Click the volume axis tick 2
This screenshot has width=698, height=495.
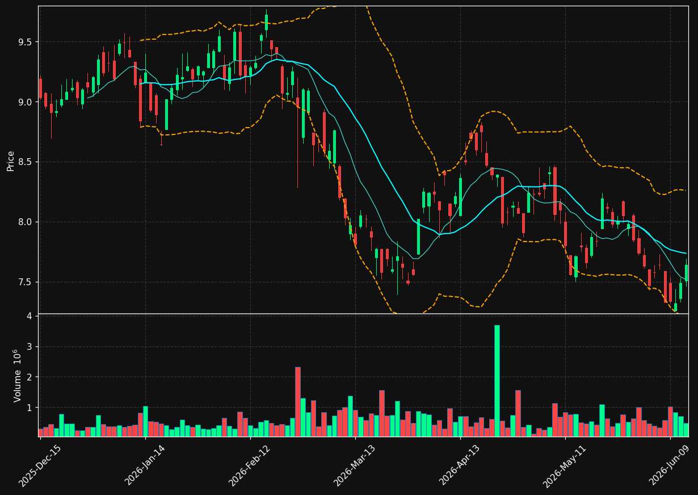pos(30,377)
